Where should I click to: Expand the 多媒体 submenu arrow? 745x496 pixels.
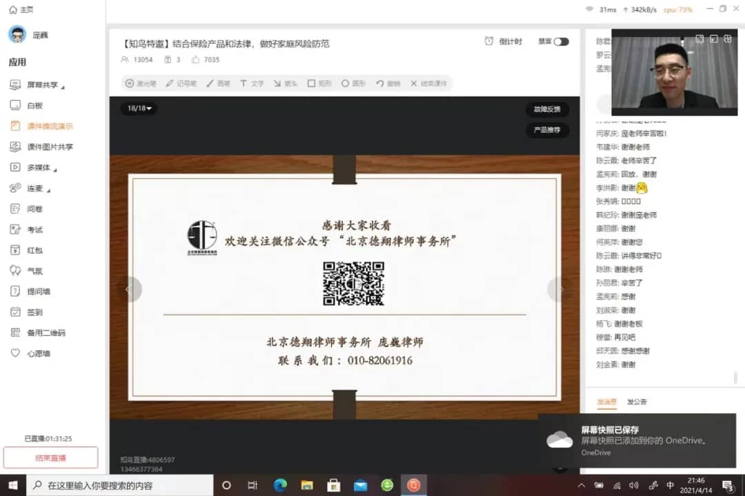pyautogui.click(x=55, y=170)
